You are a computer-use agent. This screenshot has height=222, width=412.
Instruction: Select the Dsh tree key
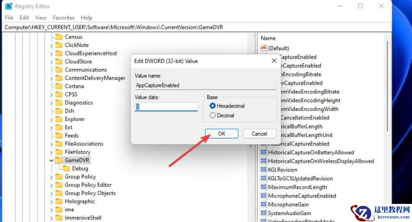coord(69,111)
